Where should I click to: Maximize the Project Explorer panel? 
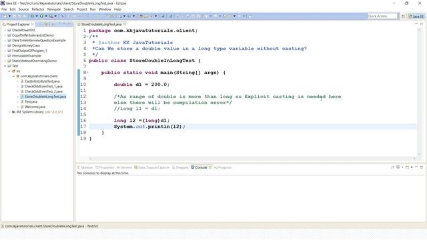click(69, 24)
